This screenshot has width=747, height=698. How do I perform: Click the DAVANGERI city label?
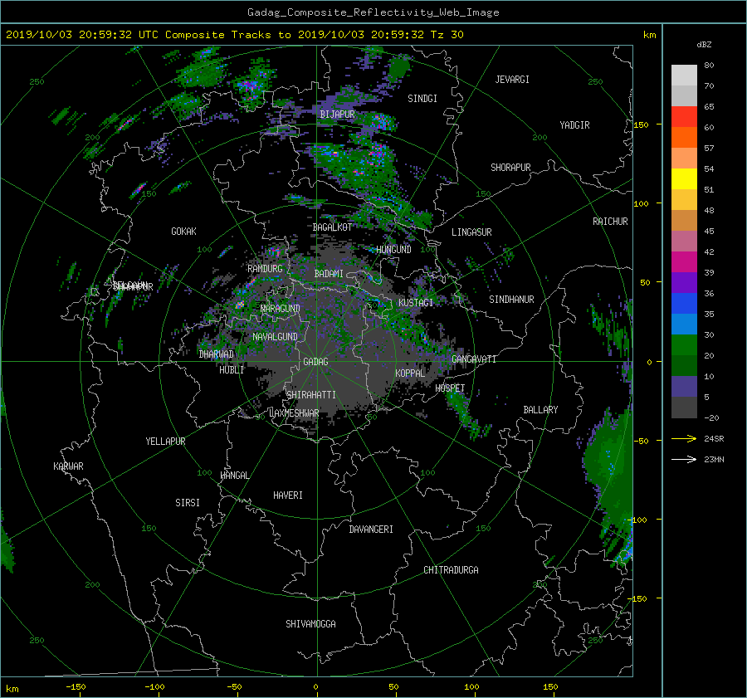[x=371, y=530]
